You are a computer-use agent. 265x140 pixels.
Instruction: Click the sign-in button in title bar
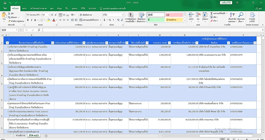coord(226,3)
